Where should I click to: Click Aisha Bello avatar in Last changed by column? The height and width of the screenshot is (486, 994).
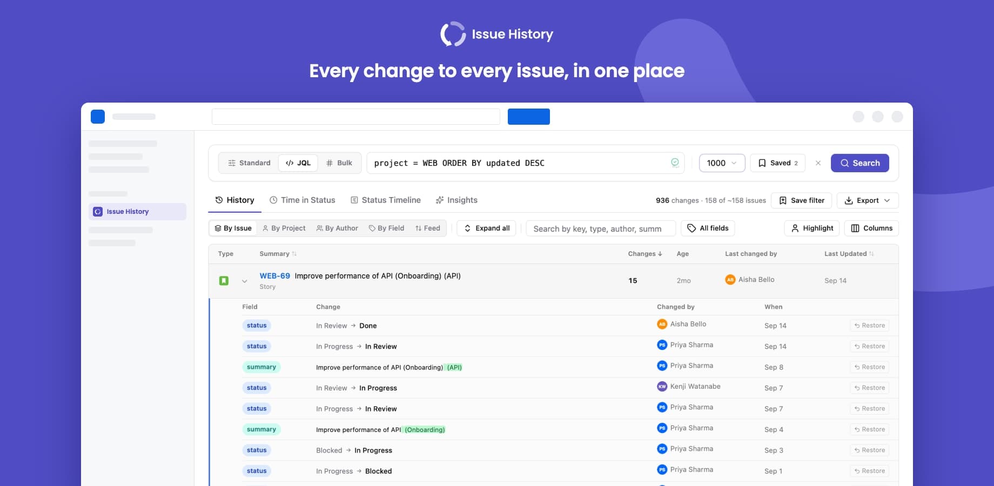click(x=730, y=280)
